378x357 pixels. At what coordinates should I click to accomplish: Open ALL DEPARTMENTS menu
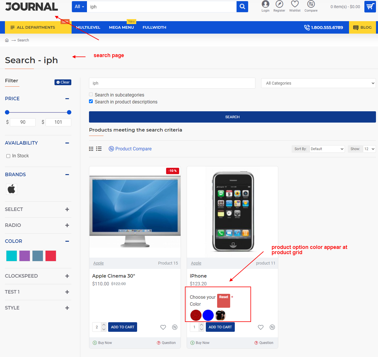click(x=38, y=28)
